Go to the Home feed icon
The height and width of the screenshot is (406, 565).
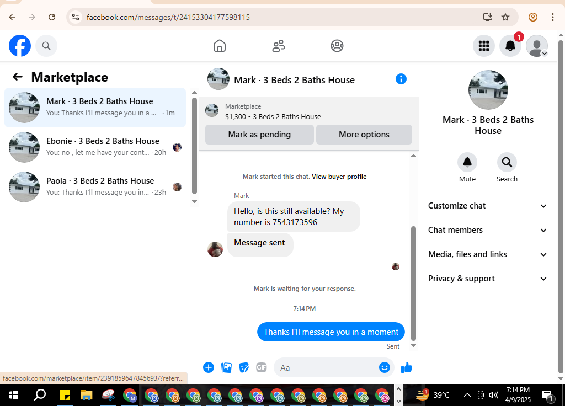pos(220,46)
